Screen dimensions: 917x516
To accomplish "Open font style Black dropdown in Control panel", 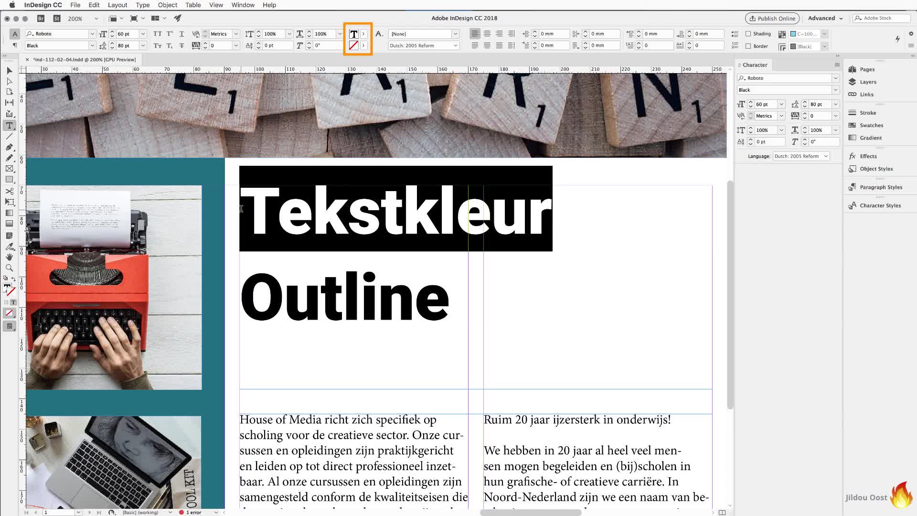I will point(92,45).
